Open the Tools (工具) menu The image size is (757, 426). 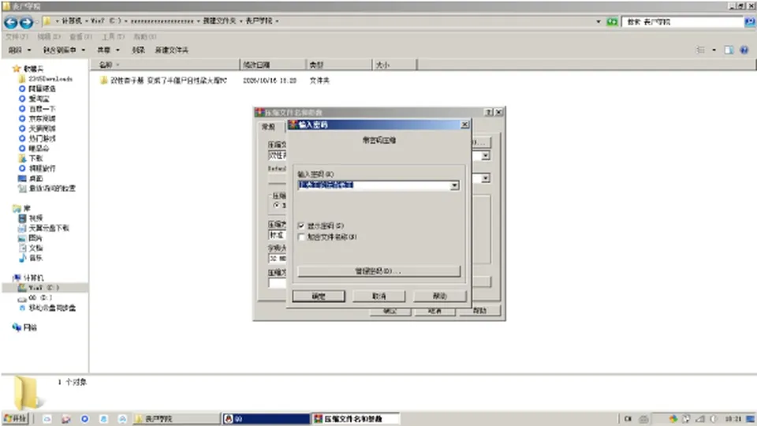coord(113,37)
